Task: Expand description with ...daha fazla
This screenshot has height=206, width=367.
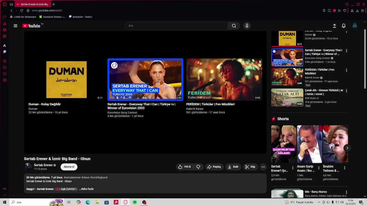Action: (x=86, y=189)
